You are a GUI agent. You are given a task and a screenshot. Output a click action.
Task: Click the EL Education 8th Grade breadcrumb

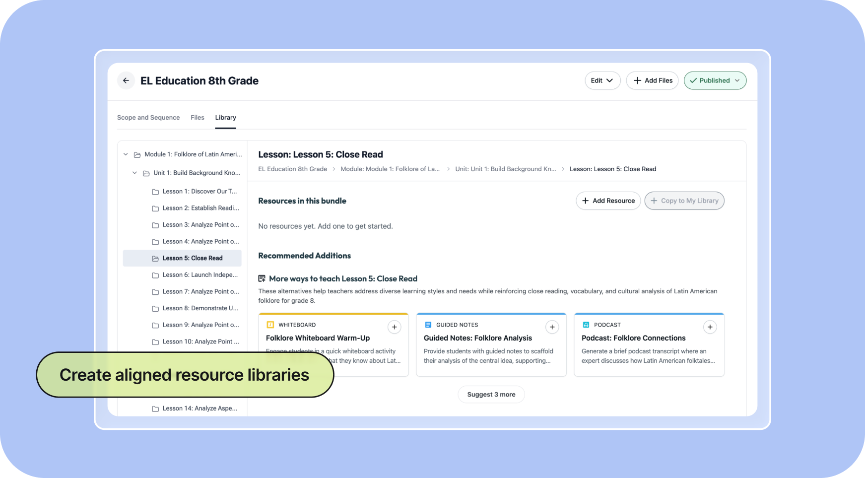pos(293,169)
